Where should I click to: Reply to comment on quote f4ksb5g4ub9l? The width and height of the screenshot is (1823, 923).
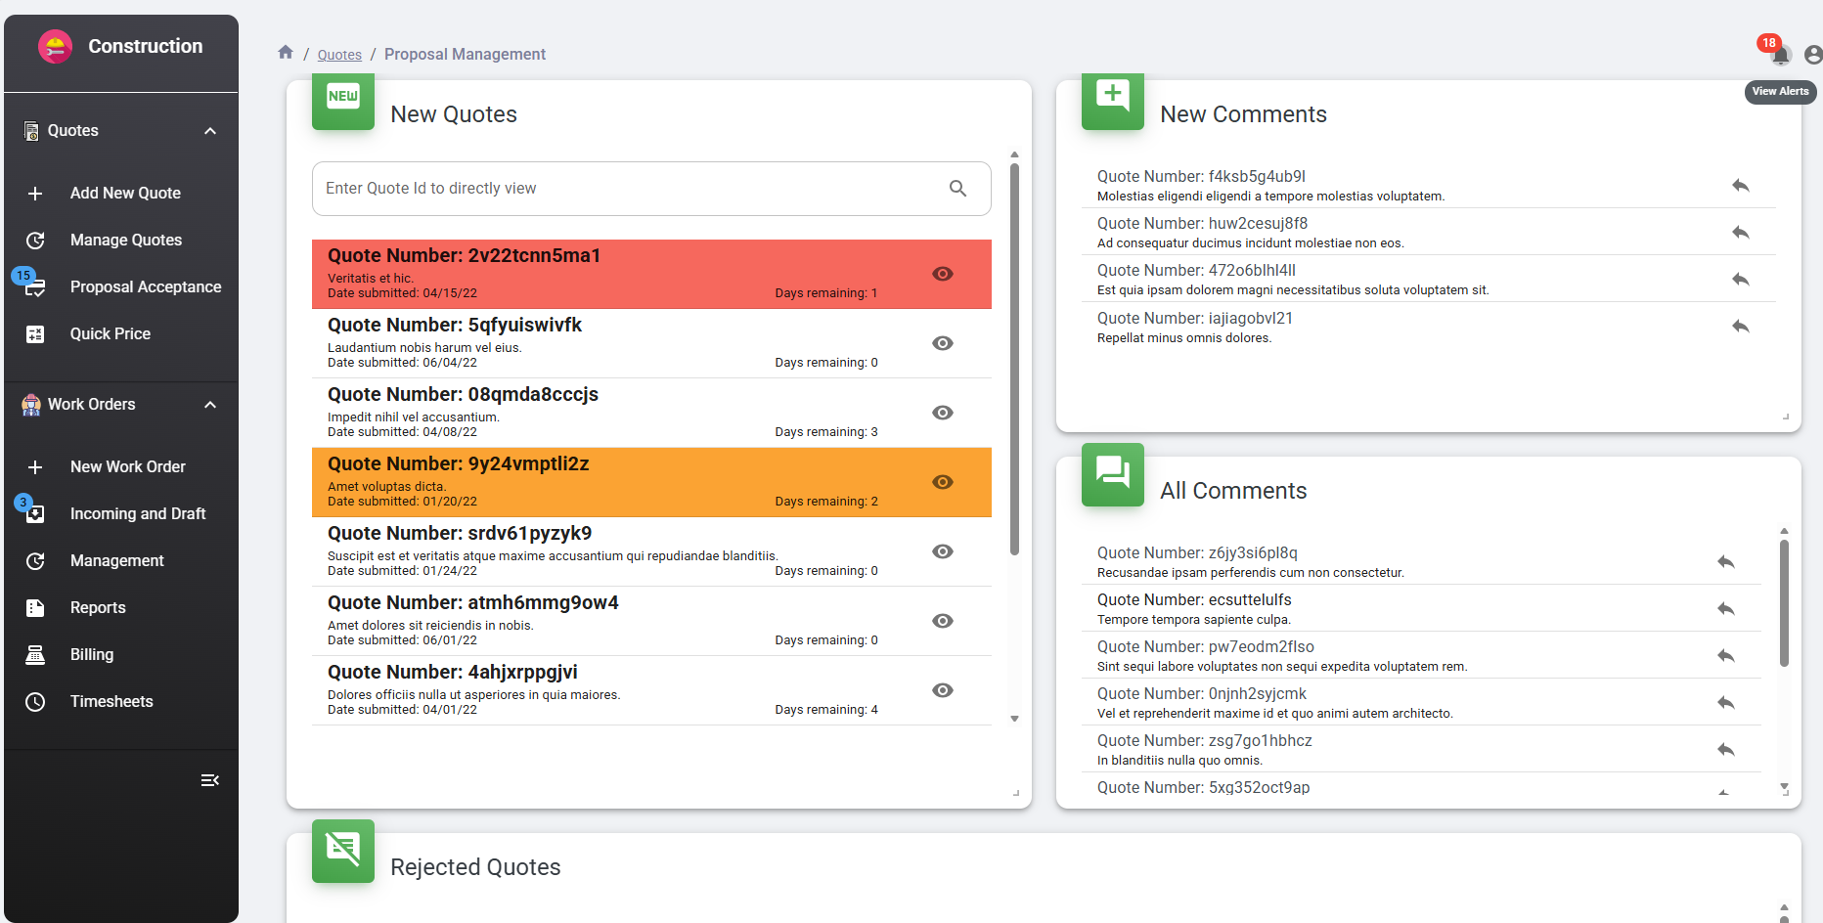1740,186
